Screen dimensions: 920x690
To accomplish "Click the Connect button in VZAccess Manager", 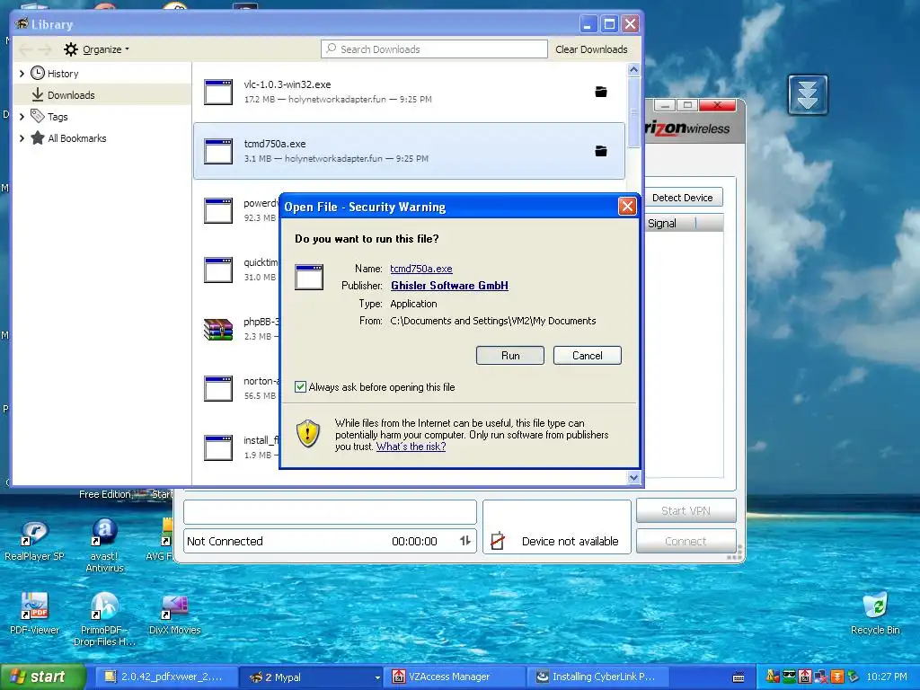I will [686, 541].
